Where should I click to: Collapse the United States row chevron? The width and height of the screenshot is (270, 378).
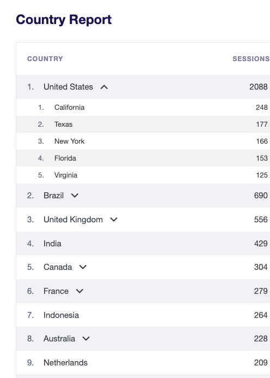tap(104, 87)
